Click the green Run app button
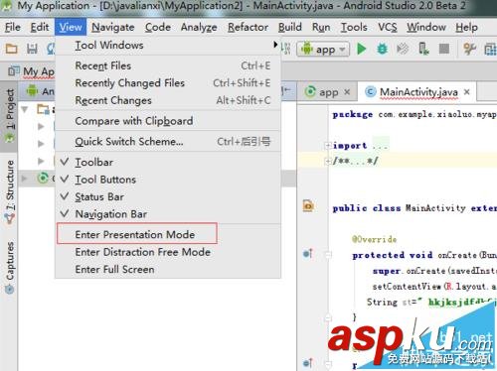 click(362, 49)
